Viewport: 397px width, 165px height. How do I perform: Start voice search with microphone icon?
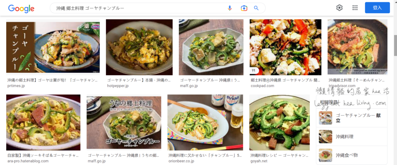point(230,8)
